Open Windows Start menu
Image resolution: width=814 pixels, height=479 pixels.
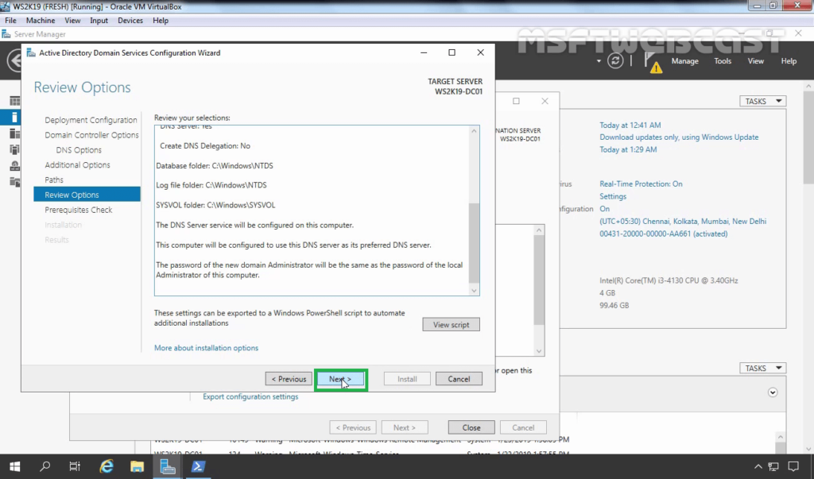coord(14,466)
